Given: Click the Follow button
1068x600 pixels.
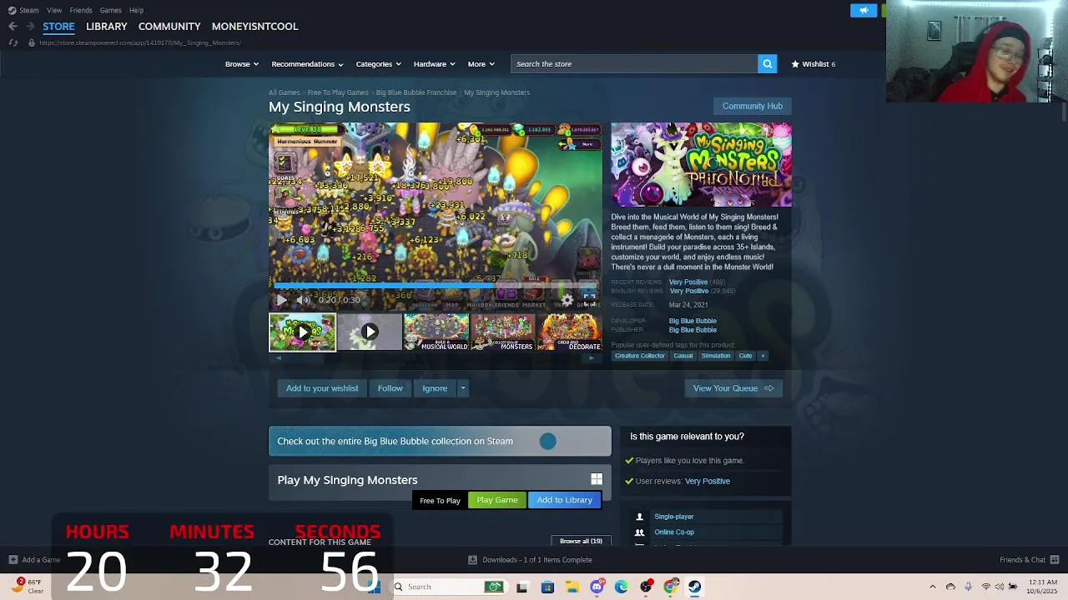Looking at the screenshot, I should point(390,388).
